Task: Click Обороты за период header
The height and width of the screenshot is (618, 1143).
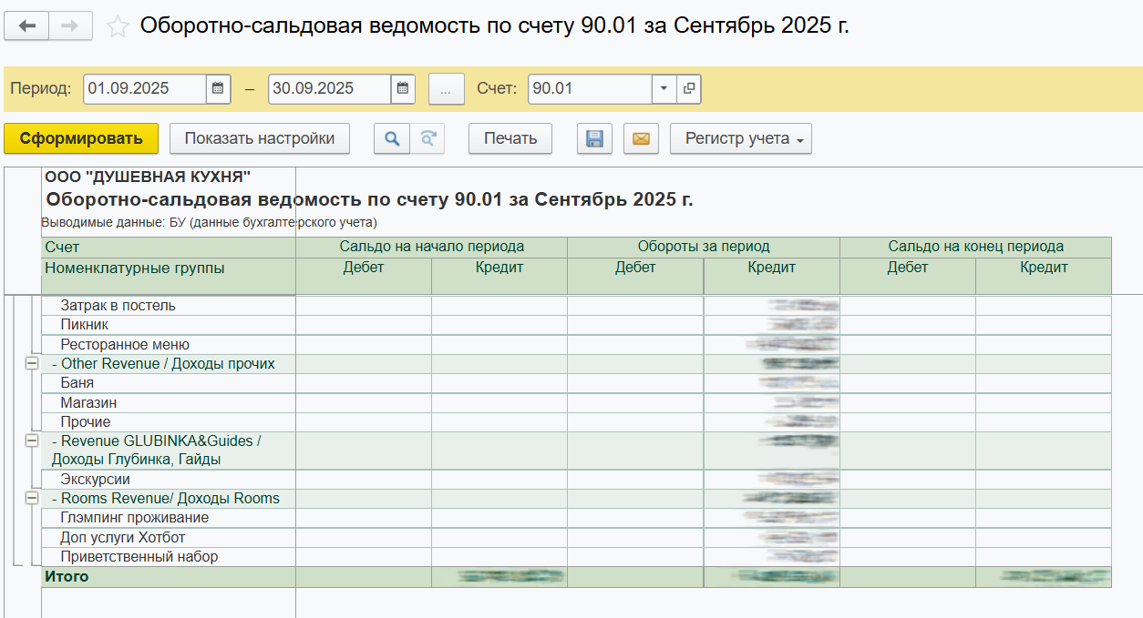Action: coord(704,247)
